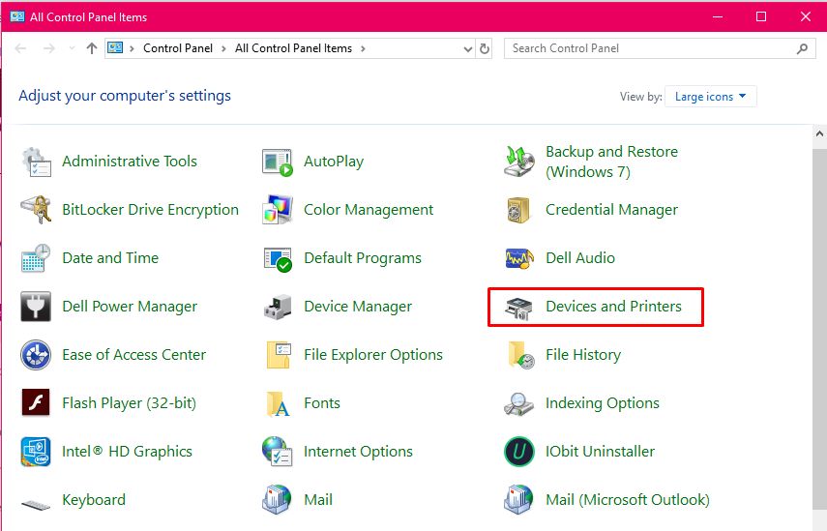
Task: Click the search magnifier icon
Action: [x=802, y=48]
